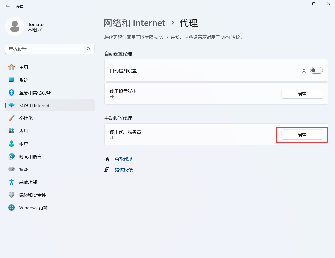Click the Windows Update (更新) sync icon
The height and width of the screenshot is (258, 335).
point(12,208)
